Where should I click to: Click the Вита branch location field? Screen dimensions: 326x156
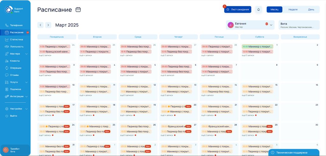299,25
